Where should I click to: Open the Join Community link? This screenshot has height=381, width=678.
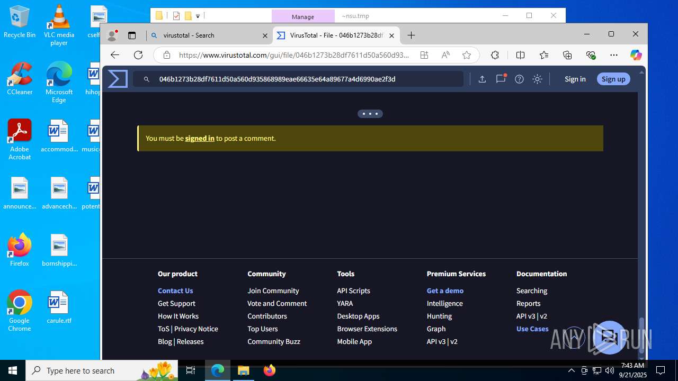pos(273,291)
